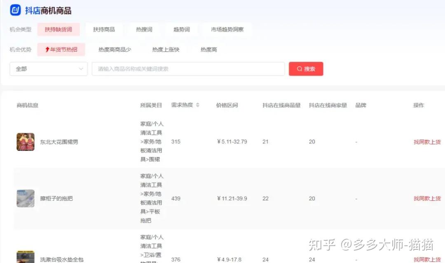This screenshot has width=445, height=263.
Task: Select the 扶持缺货词 opportunity type
Action: [x=59, y=30]
